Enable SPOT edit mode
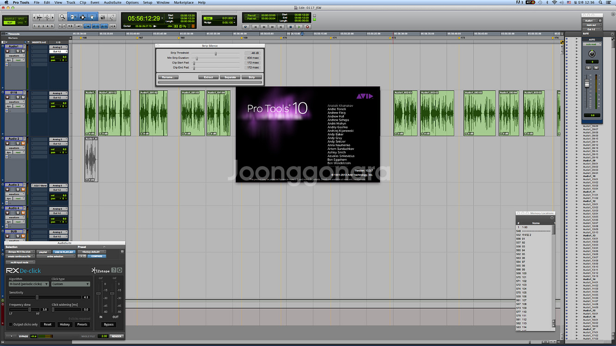Viewport: 616px width, 346px height. 21,18
